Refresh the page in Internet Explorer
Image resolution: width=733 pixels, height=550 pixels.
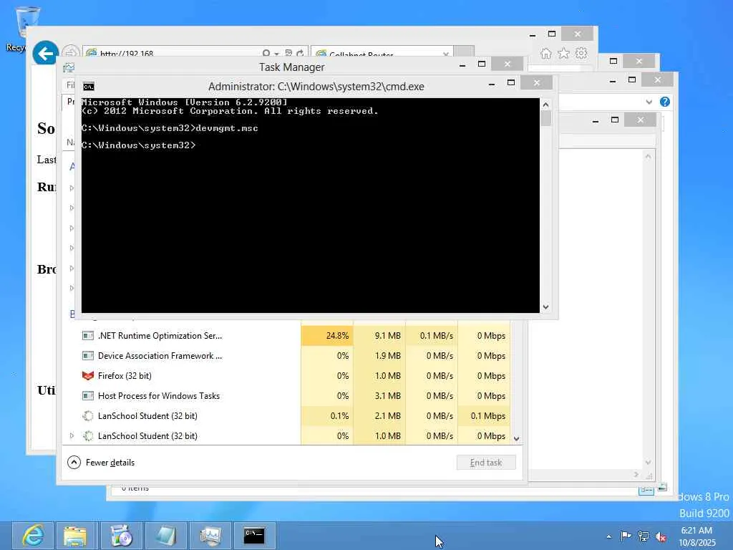tap(300, 53)
